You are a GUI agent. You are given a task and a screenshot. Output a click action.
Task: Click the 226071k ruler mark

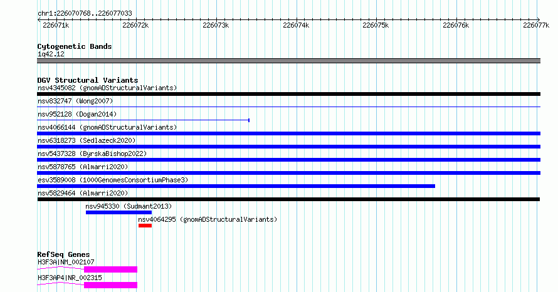coord(56,25)
